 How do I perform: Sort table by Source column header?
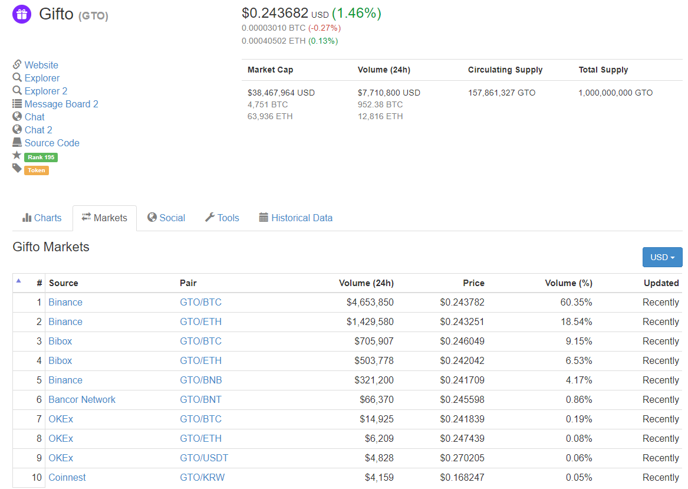pos(64,283)
